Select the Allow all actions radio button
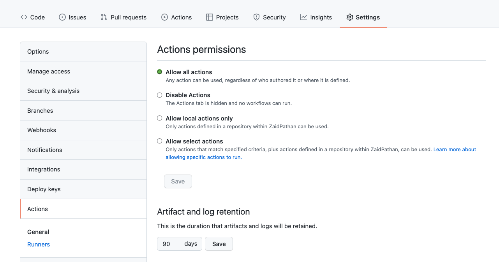The height and width of the screenshot is (262, 499). click(159, 72)
